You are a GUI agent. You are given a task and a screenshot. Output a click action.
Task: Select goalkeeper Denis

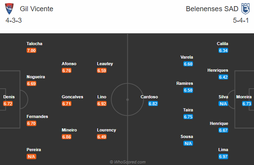coord(9,97)
